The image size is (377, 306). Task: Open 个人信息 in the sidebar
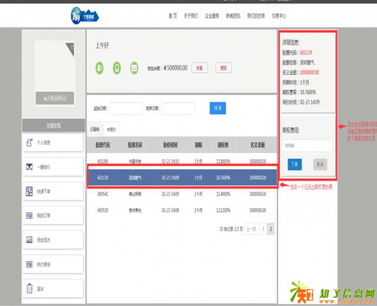tap(53, 142)
